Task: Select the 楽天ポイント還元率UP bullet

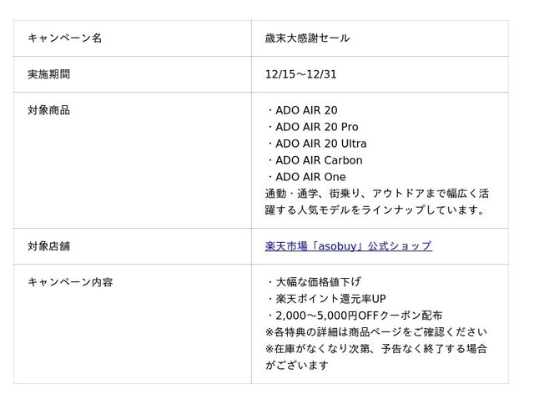Action: pyautogui.click(x=329, y=299)
